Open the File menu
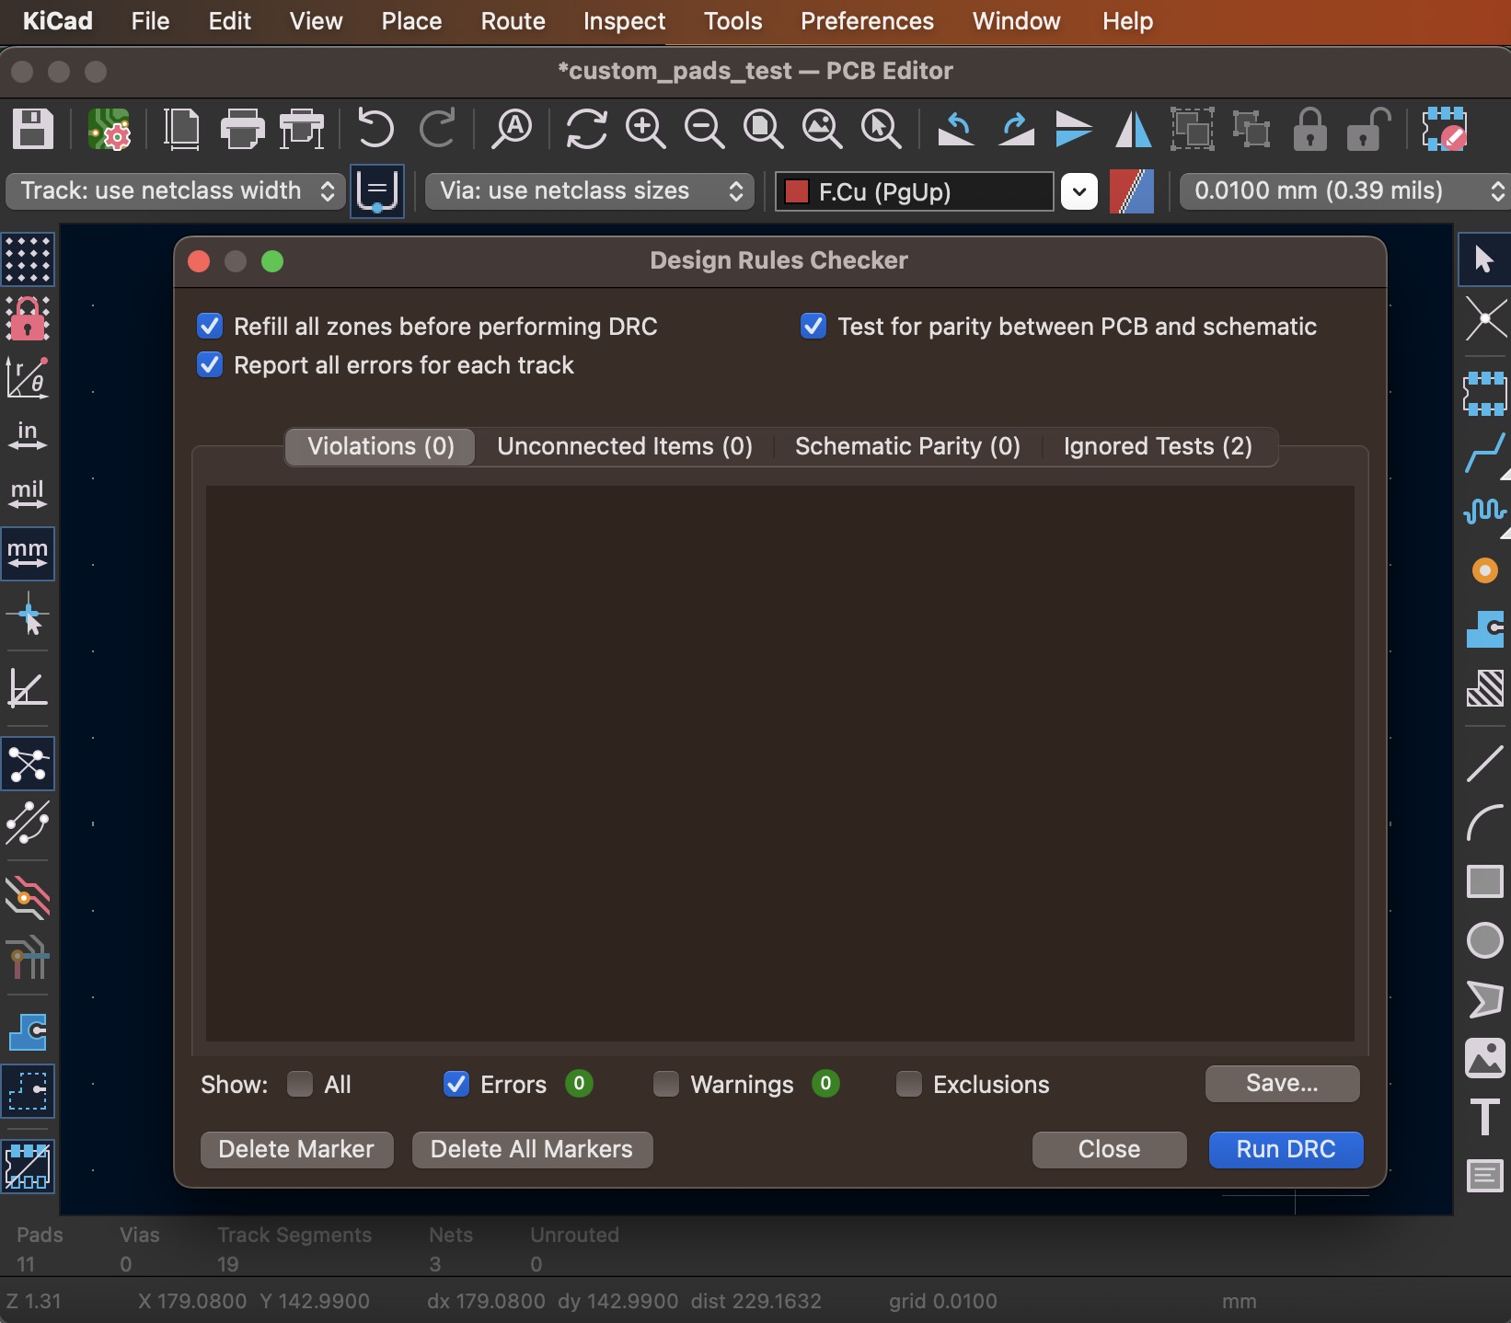1511x1323 pixels. [150, 21]
